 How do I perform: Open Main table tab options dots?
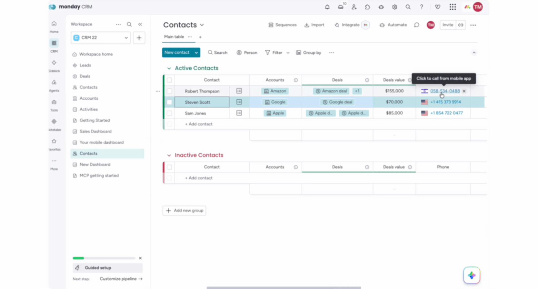[x=190, y=37]
